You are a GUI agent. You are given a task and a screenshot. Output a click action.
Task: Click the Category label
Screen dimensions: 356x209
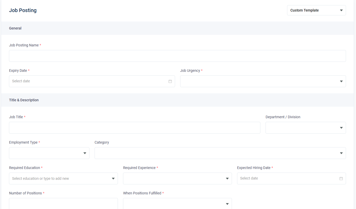click(x=102, y=142)
